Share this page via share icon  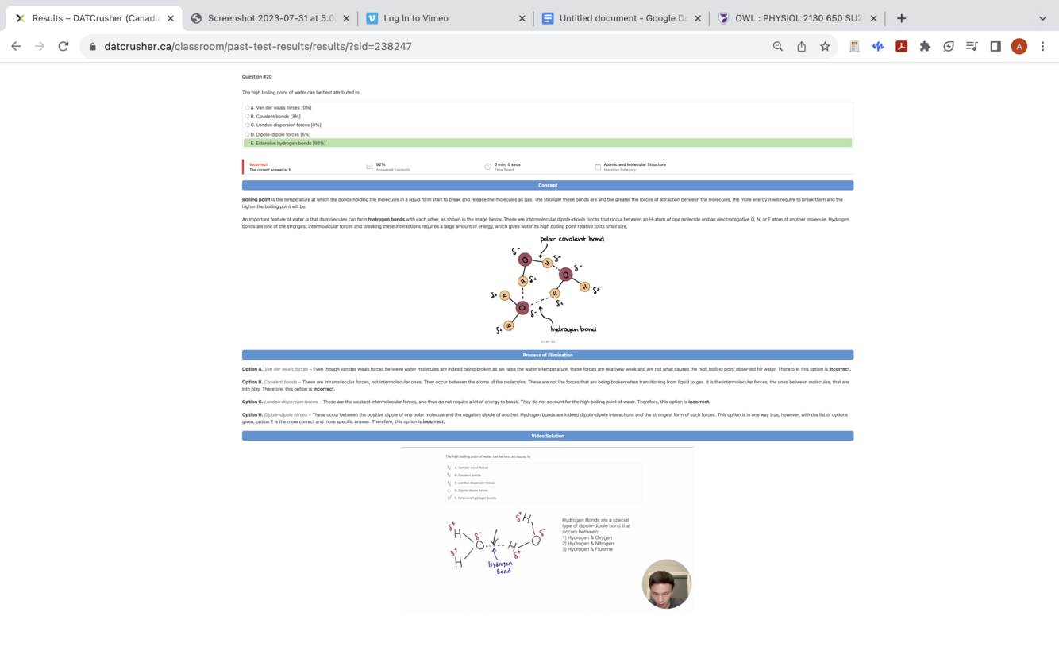click(802, 46)
